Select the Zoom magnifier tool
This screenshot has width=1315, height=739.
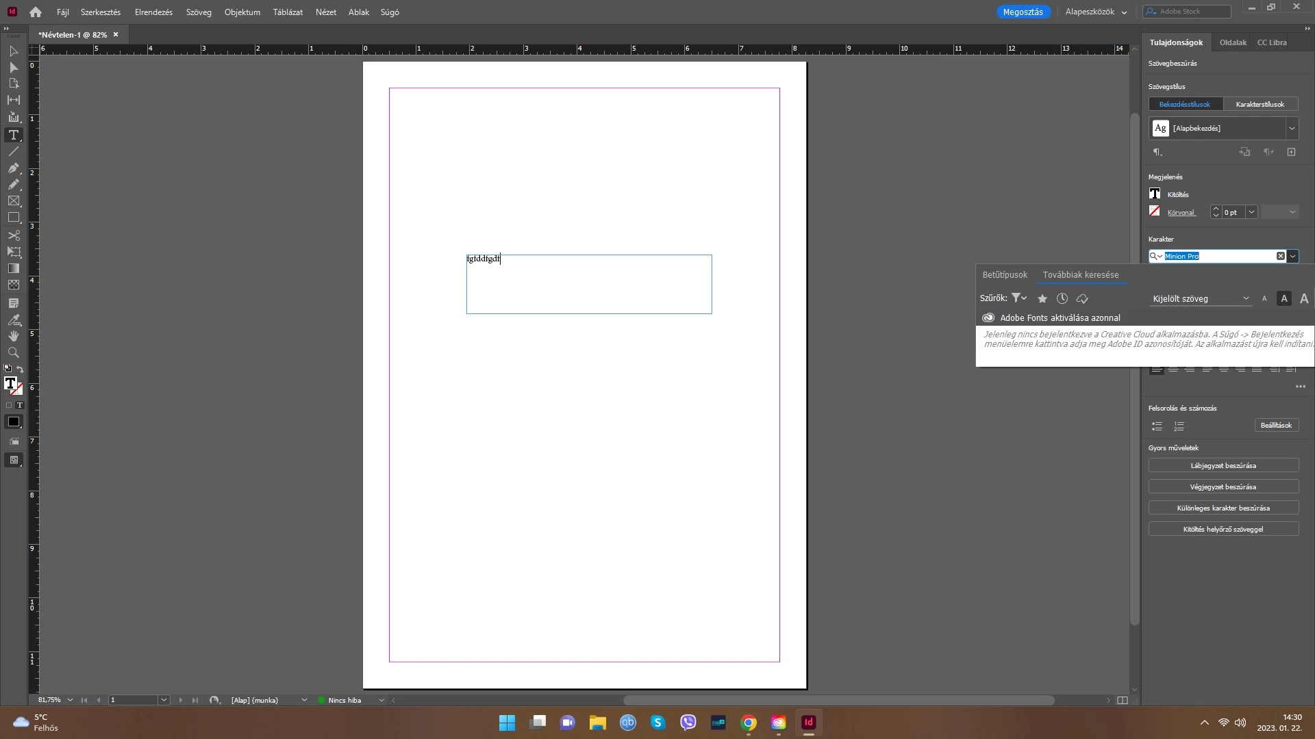[x=13, y=352]
